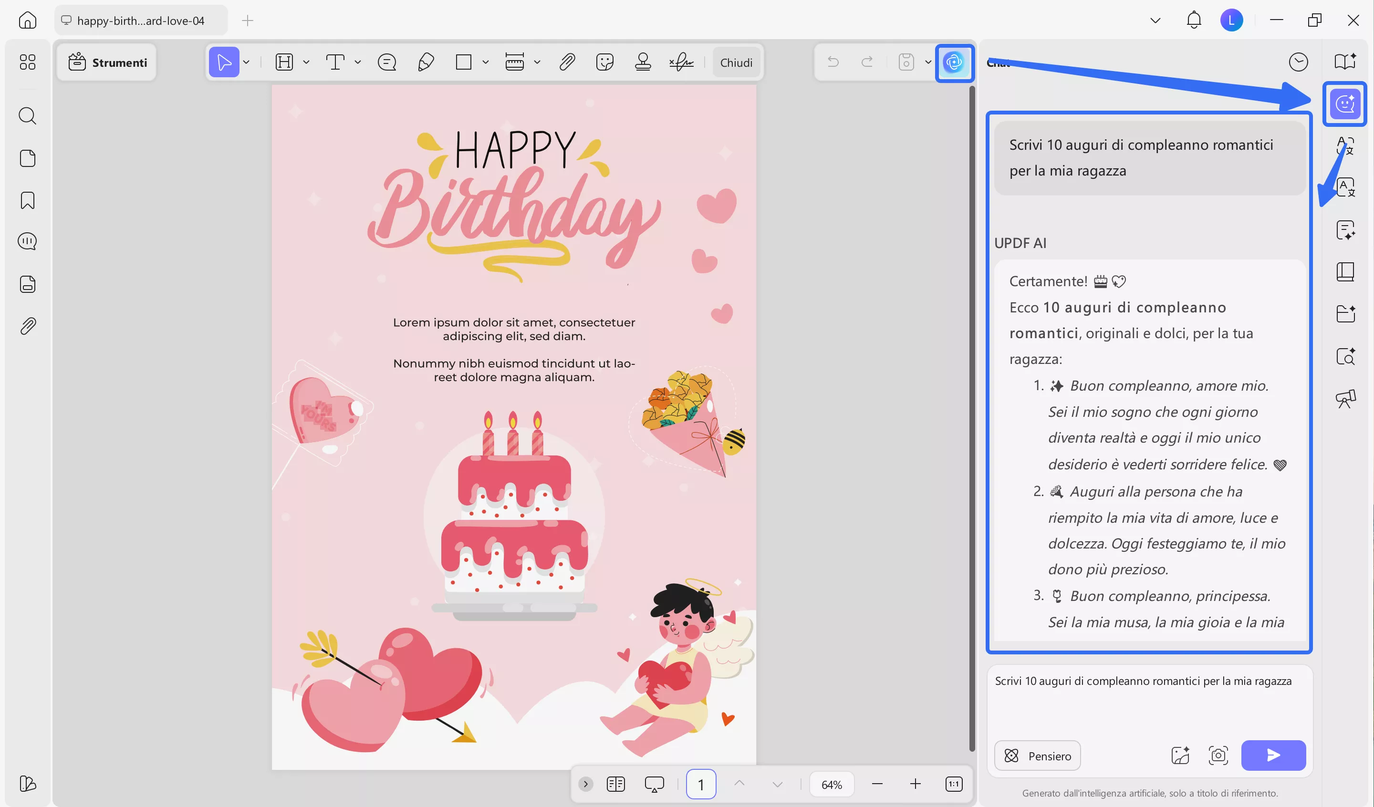
Task: Toggle two-page reading view
Action: (x=615, y=784)
